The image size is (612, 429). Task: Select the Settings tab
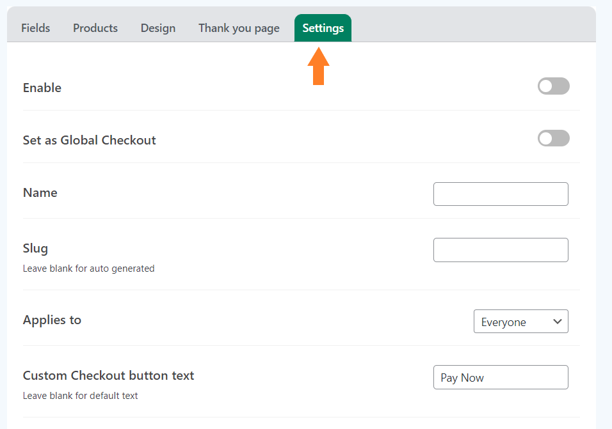(323, 28)
